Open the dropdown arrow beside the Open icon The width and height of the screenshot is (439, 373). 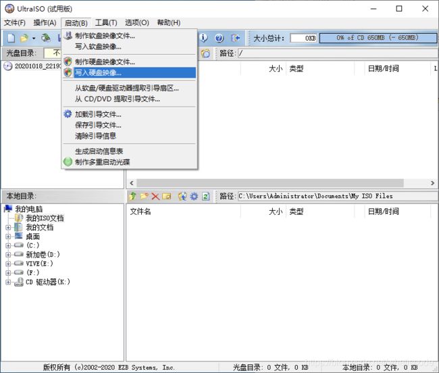point(34,38)
